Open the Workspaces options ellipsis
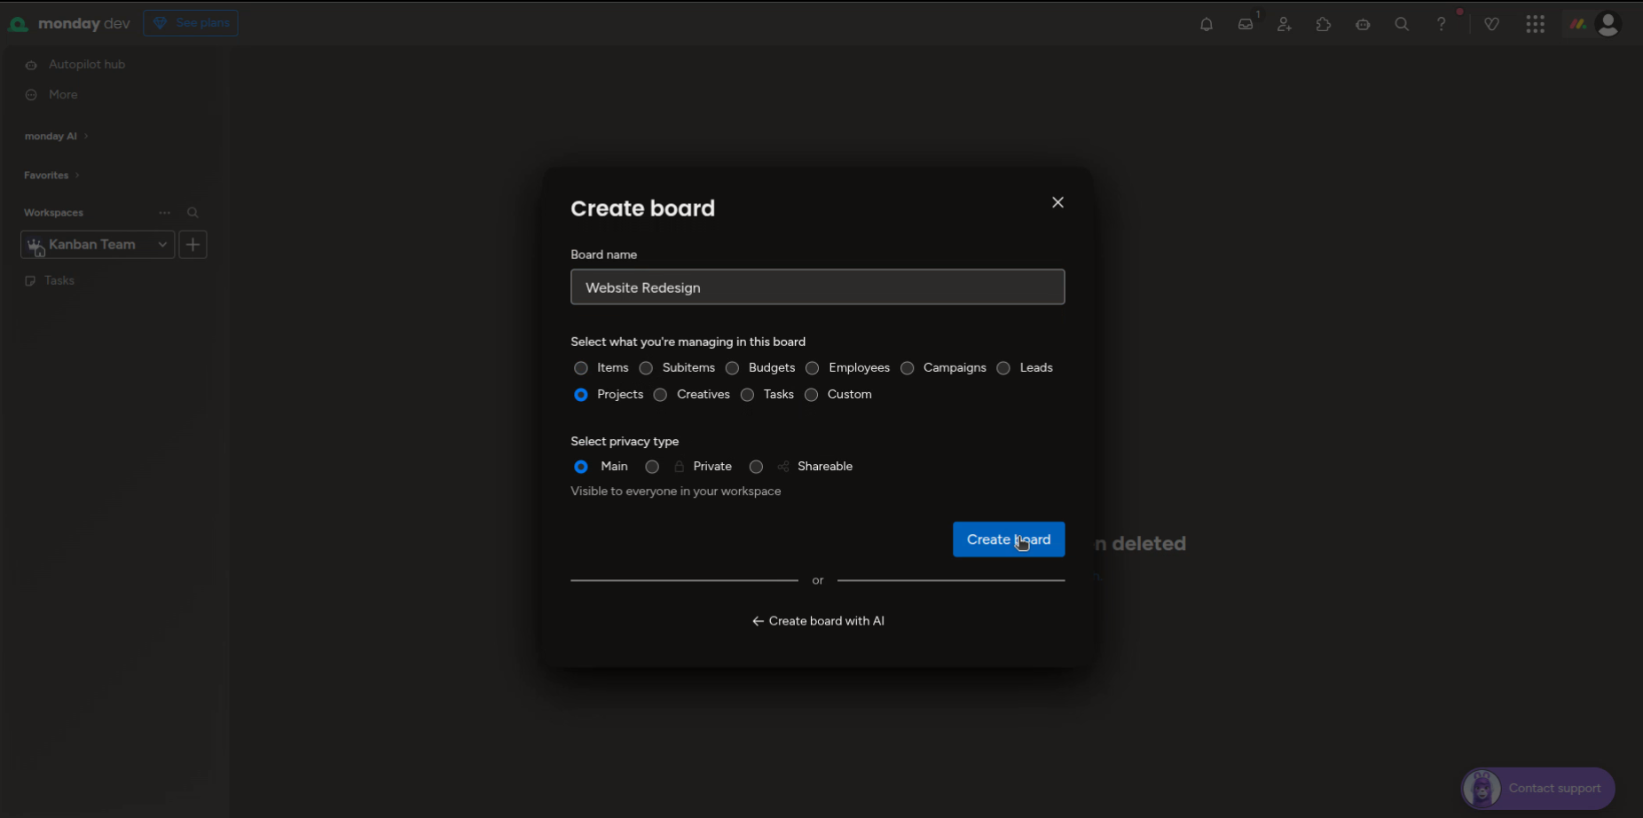 pos(164,213)
